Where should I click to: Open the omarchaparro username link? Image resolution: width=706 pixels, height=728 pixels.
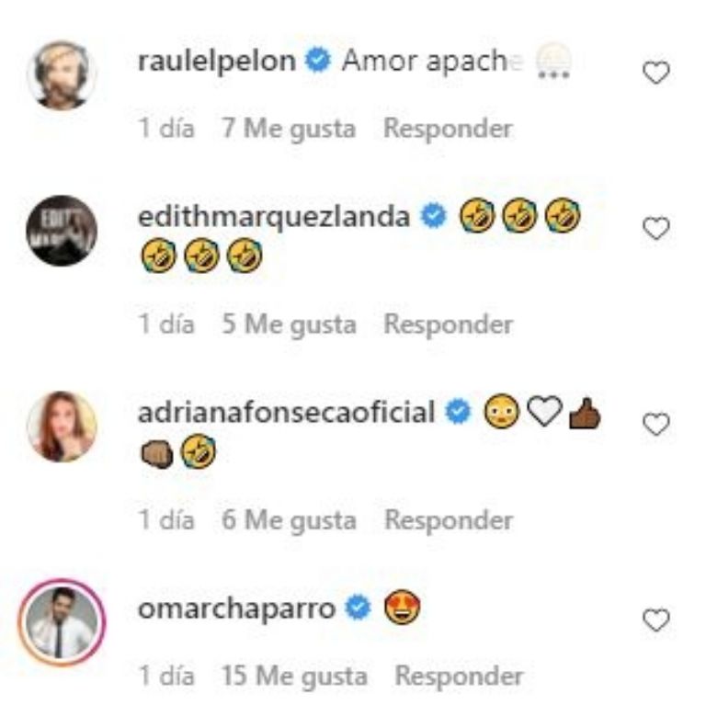pyautogui.click(x=236, y=609)
